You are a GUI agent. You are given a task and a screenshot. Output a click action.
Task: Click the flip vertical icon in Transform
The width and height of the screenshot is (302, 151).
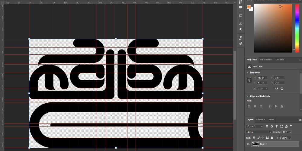click(x=282, y=88)
